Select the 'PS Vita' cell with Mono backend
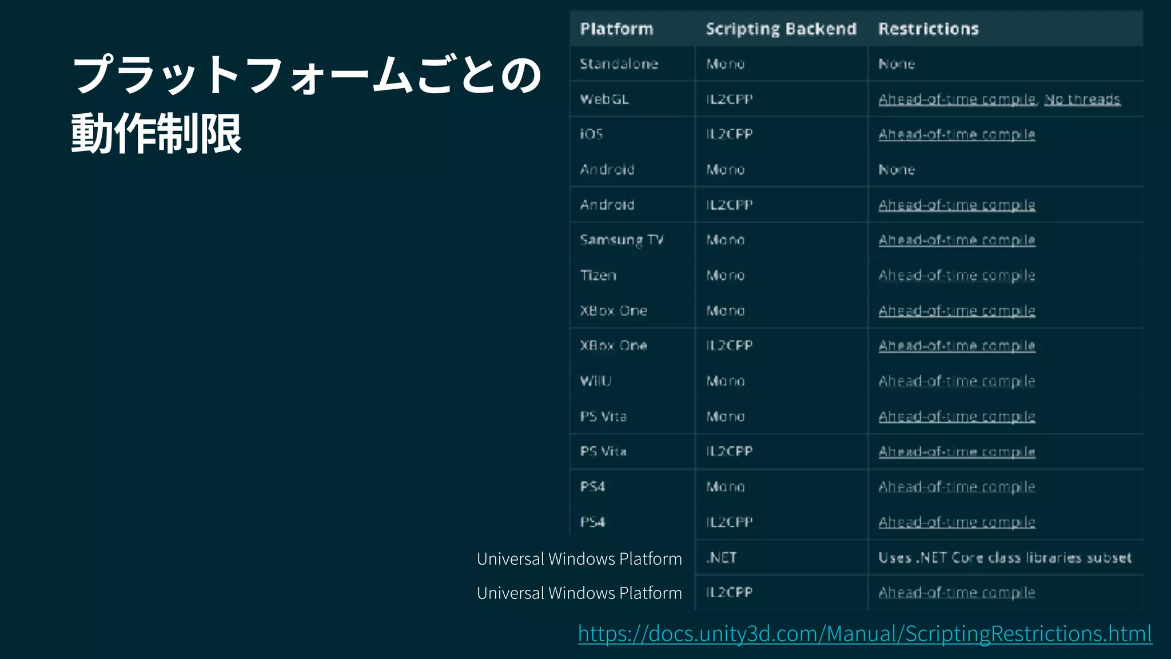The width and height of the screenshot is (1171, 659). (603, 416)
